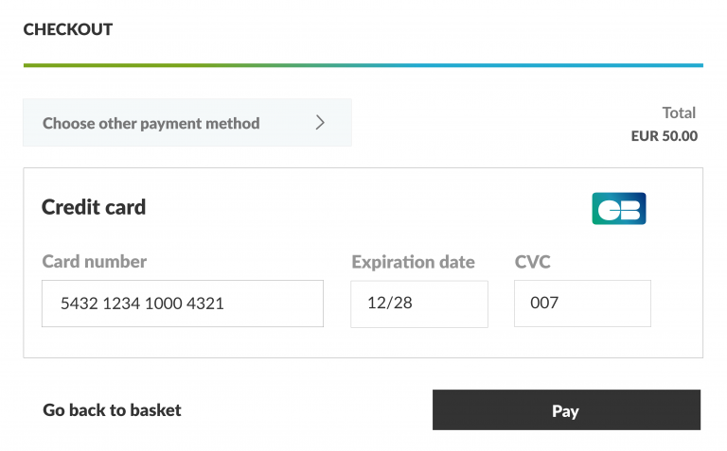
Task: Click the CB card brand logo
Action: pos(618,208)
